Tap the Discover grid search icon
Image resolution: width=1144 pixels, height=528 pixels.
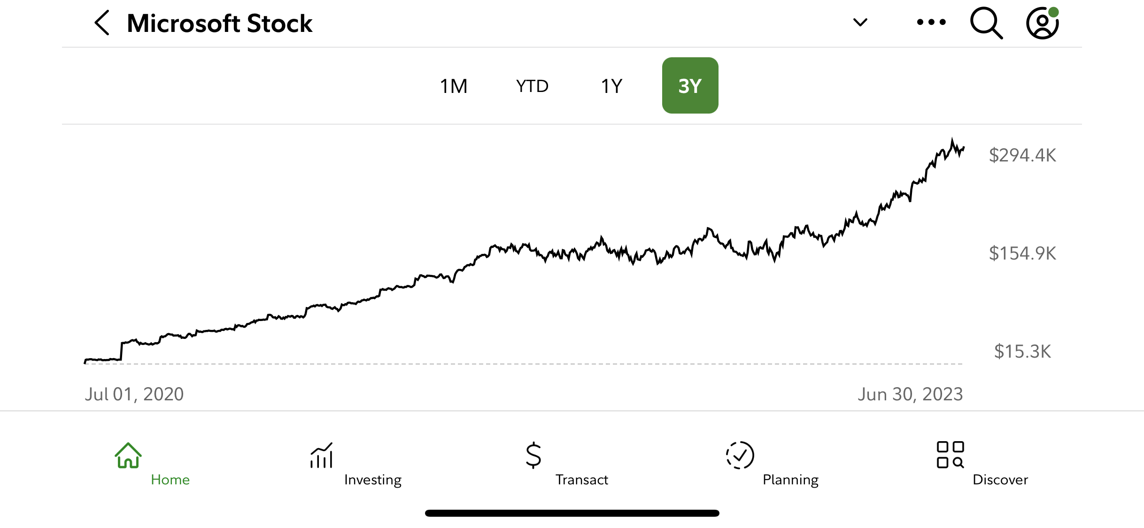(950, 455)
